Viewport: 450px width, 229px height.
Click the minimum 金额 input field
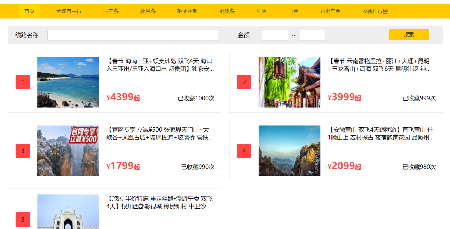click(x=275, y=35)
